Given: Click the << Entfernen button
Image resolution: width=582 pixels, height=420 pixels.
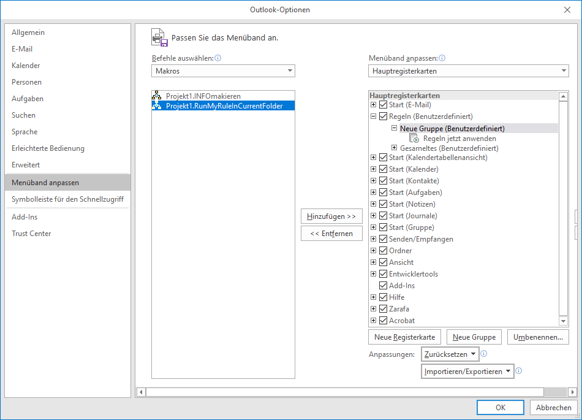Looking at the screenshot, I should 331,234.
